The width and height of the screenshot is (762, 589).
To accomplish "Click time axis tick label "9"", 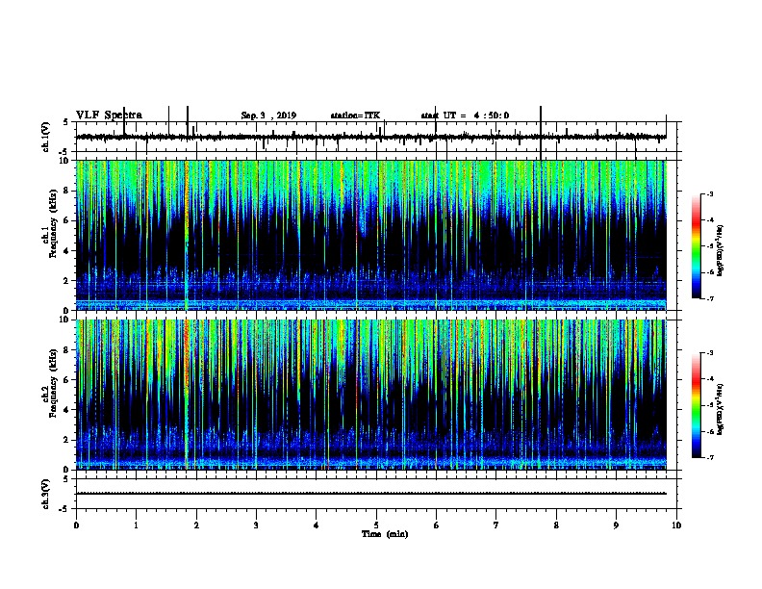I will 616,525.
